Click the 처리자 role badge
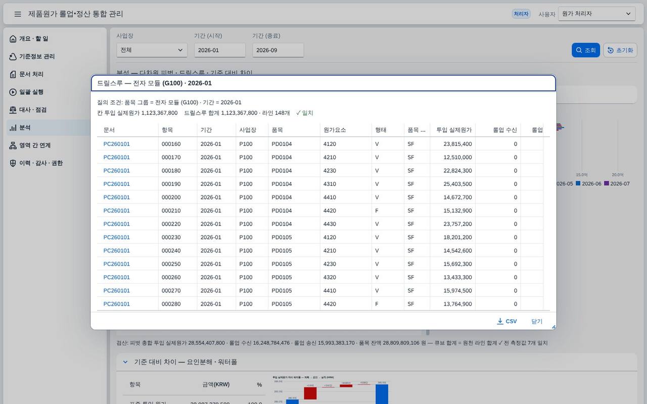This screenshot has height=404, width=647. point(521,14)
